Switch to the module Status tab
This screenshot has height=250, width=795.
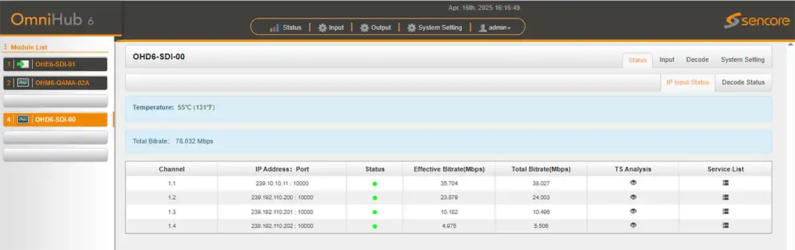pos(637,60)
